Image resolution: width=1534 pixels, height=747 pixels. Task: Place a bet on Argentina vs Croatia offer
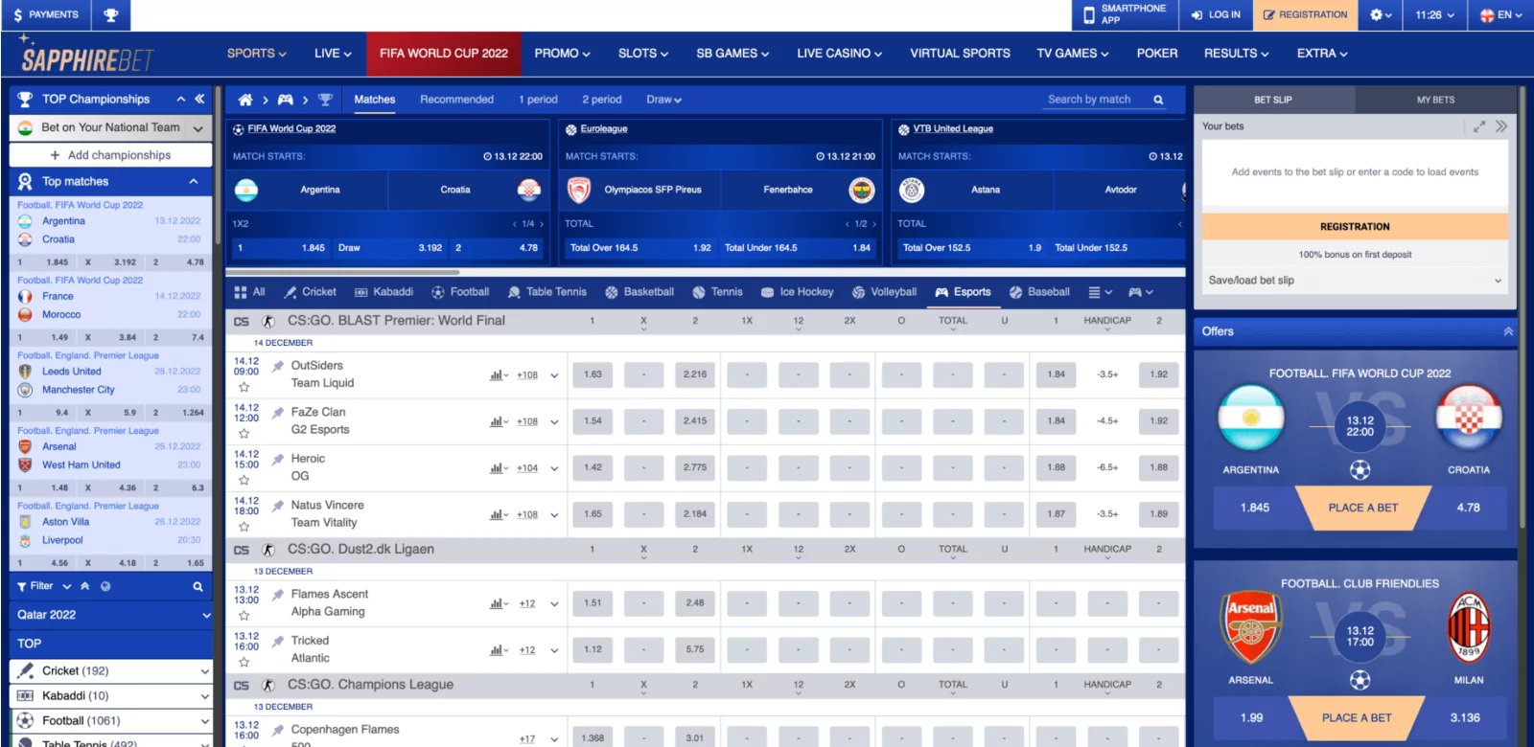click(1362, 508)
